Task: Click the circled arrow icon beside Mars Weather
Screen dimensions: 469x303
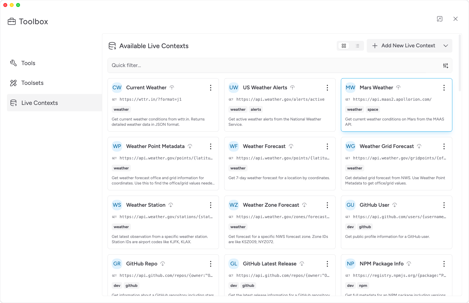Action: 398,88
